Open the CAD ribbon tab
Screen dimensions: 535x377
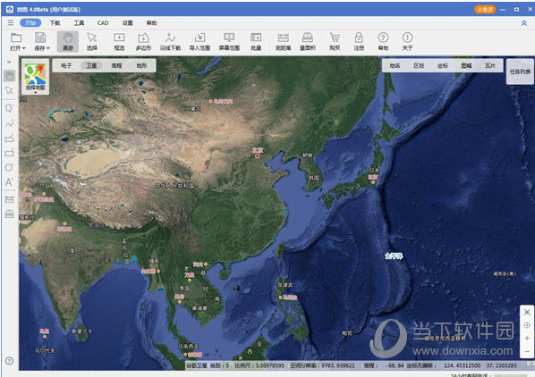[x=103, y=23]
